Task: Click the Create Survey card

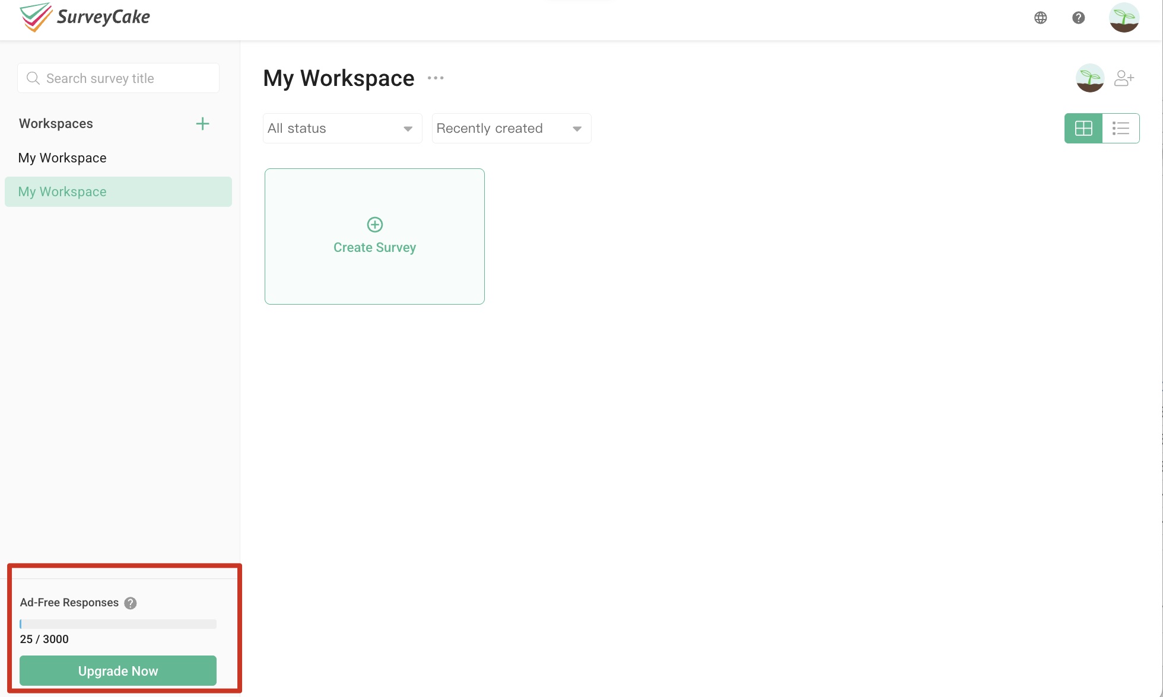Action: click(374, 236)
